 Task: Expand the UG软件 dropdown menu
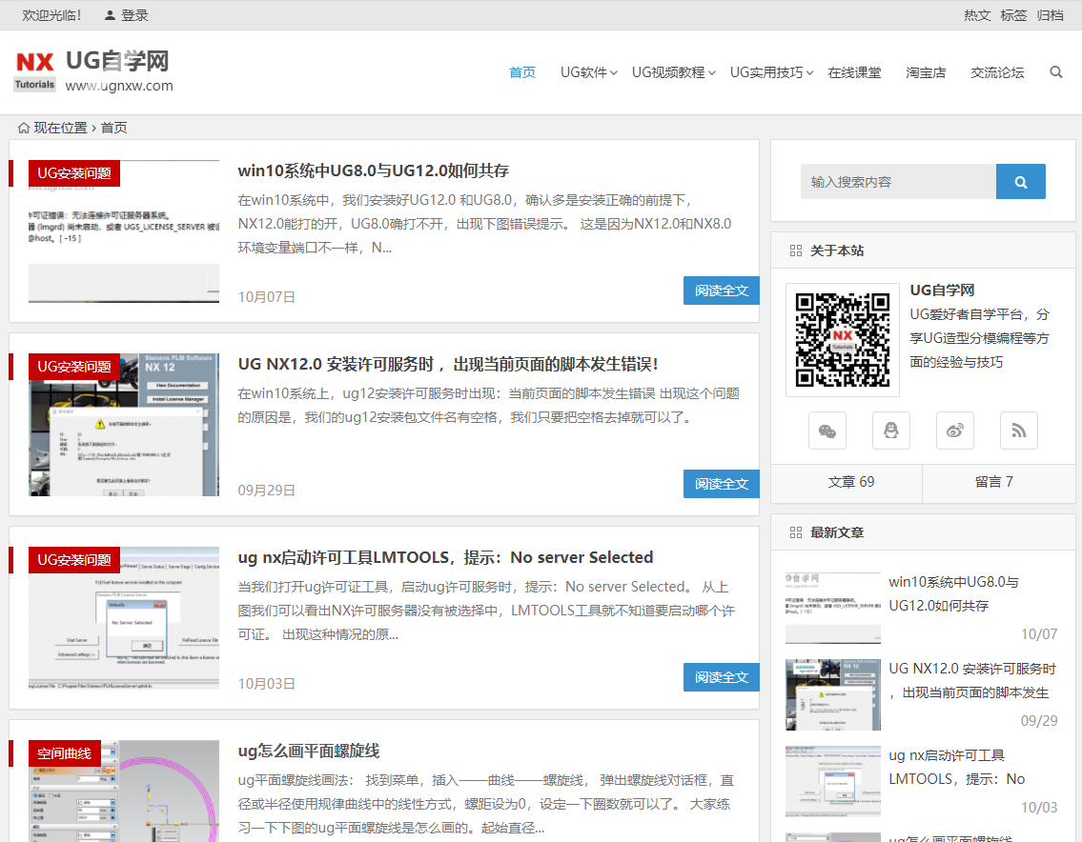pyautogui.click(x=588, y=72)
